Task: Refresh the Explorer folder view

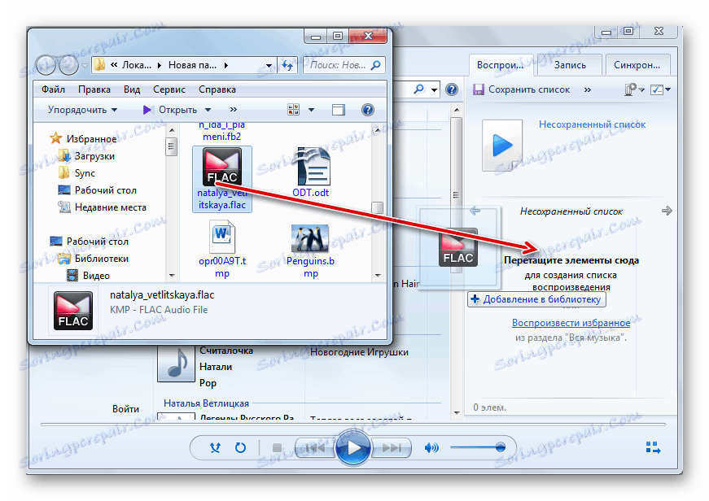Action: click(x=287, y=65)
